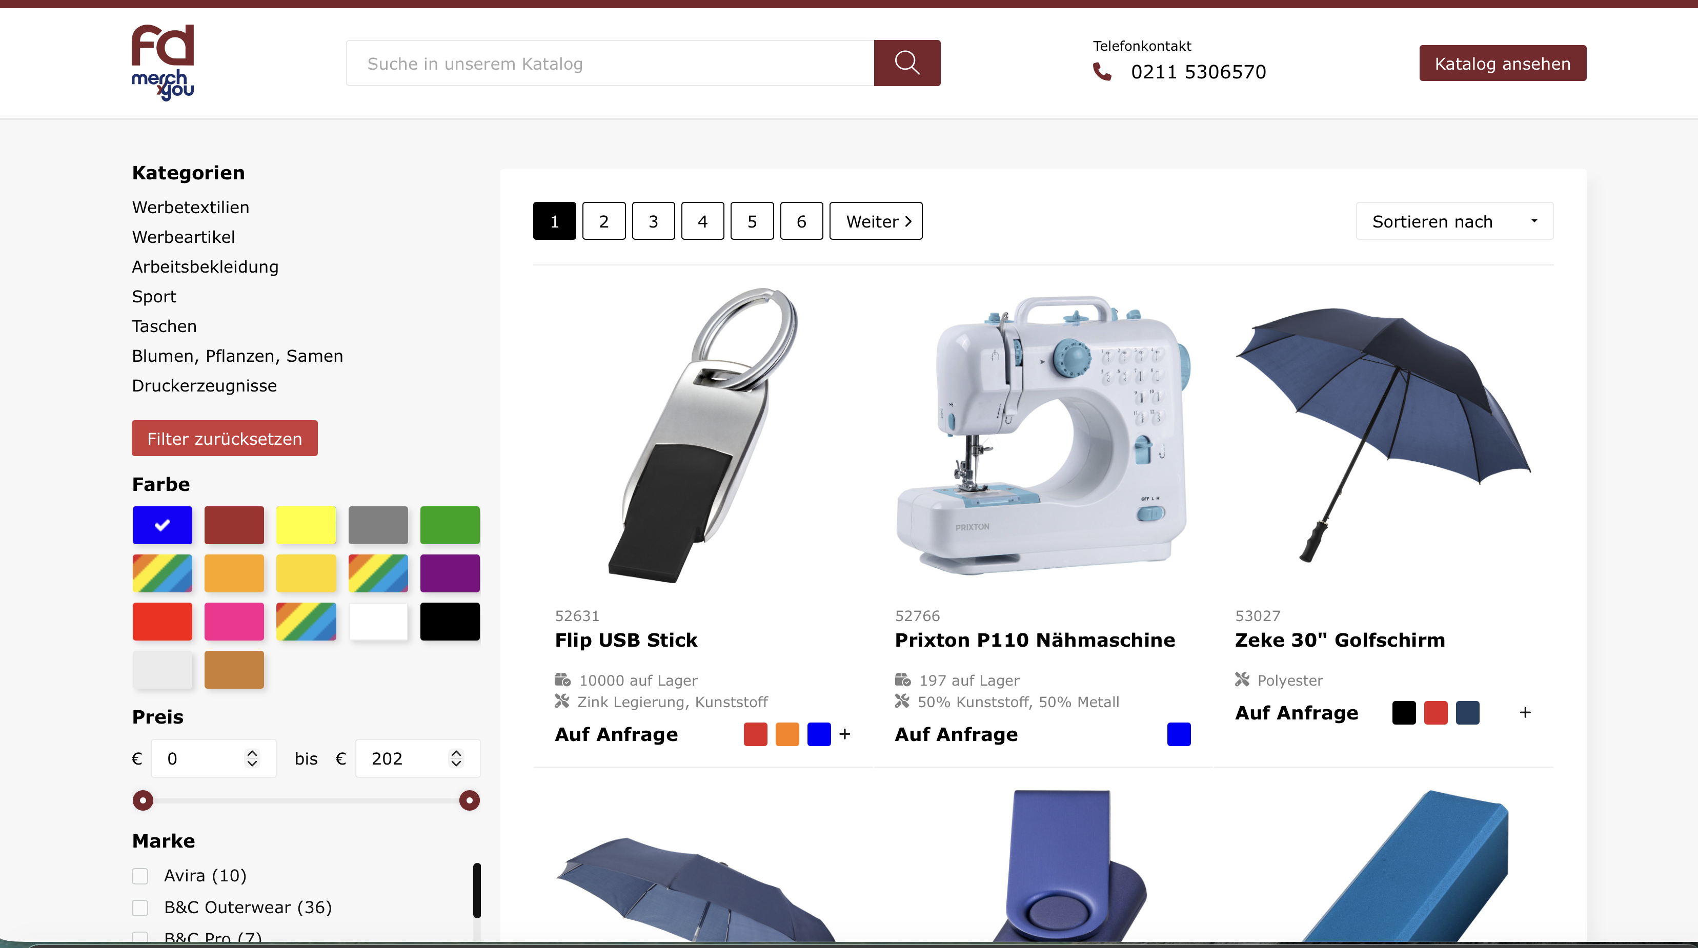Go to page 3 of results
Screen dimensions: 1698x948
653,221
